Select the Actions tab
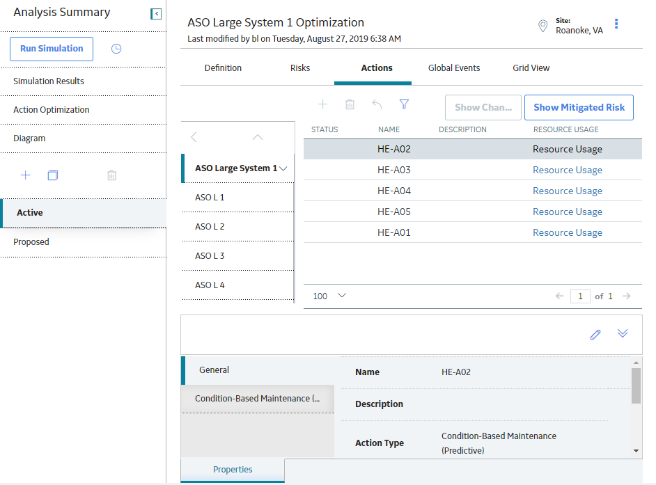The image size is (656, 485). [x=377, y=68]
